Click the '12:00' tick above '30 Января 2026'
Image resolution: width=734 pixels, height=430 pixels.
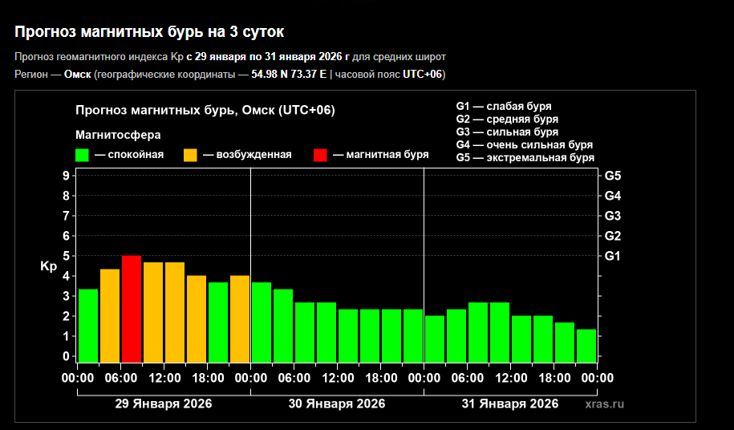338,378
